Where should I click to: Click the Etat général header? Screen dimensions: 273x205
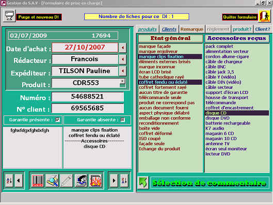(x=170, y=38)
